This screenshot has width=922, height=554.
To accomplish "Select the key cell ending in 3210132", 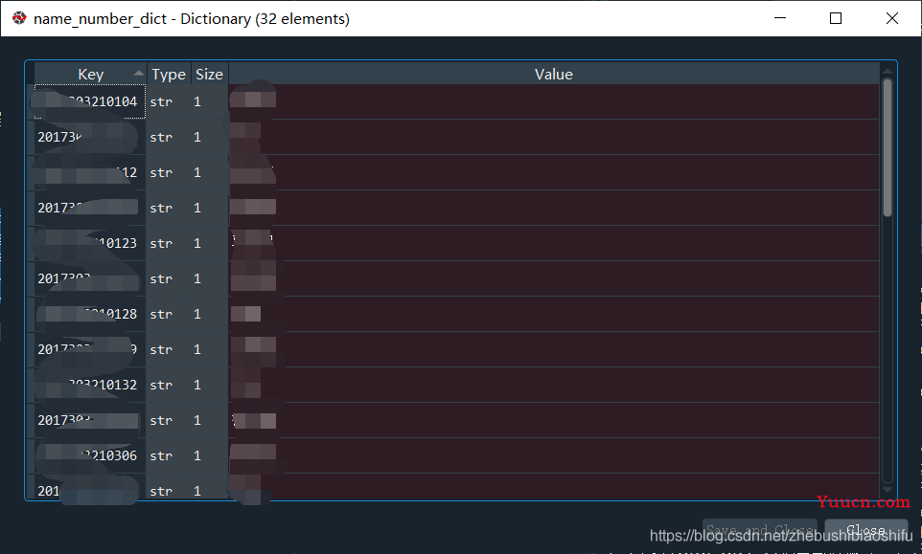I will click(90, 385).
